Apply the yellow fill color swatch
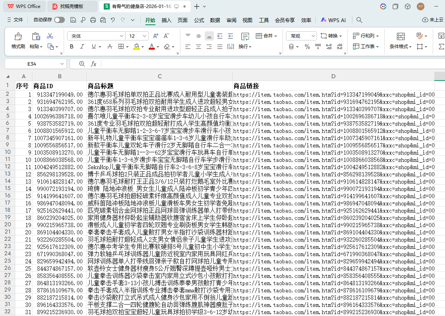445x316 pixels. pos(136,47)
